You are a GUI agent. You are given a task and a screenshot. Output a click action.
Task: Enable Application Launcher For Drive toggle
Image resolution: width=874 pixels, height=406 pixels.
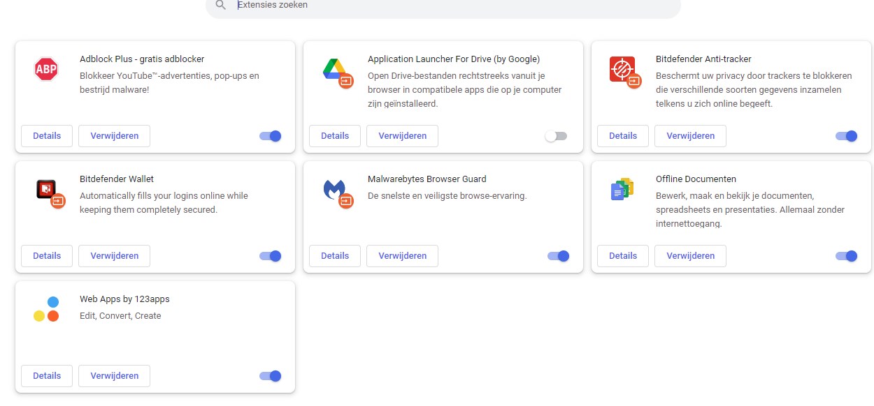557,136
